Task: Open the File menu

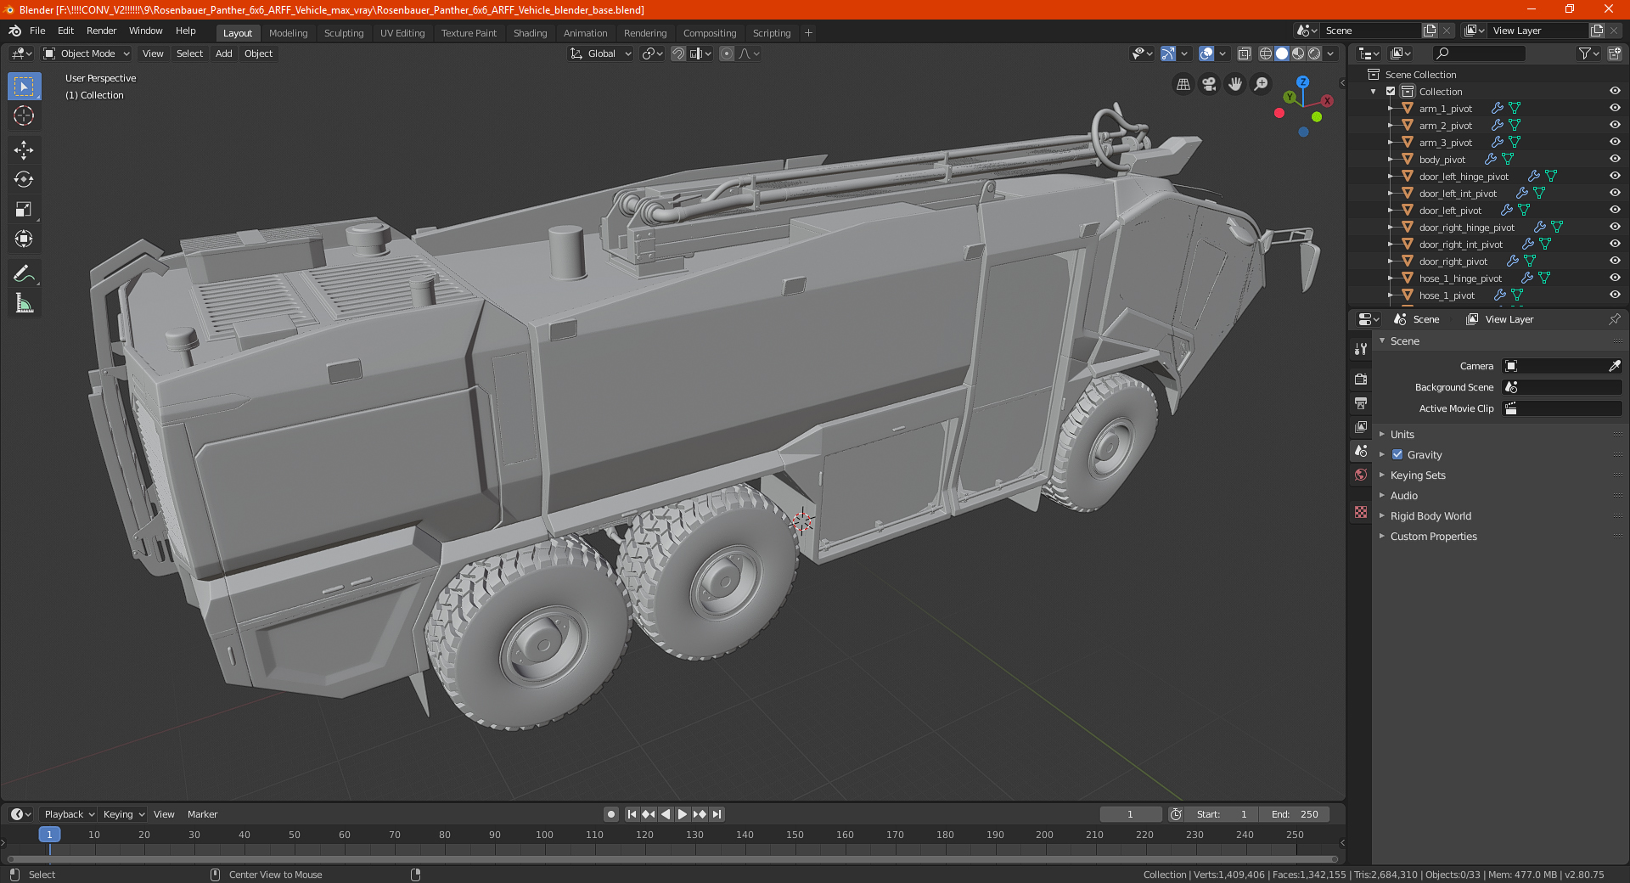Action: click(x=37, y=31)
